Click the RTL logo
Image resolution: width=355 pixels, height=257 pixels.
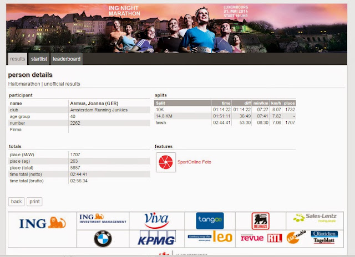coord(275,238)
